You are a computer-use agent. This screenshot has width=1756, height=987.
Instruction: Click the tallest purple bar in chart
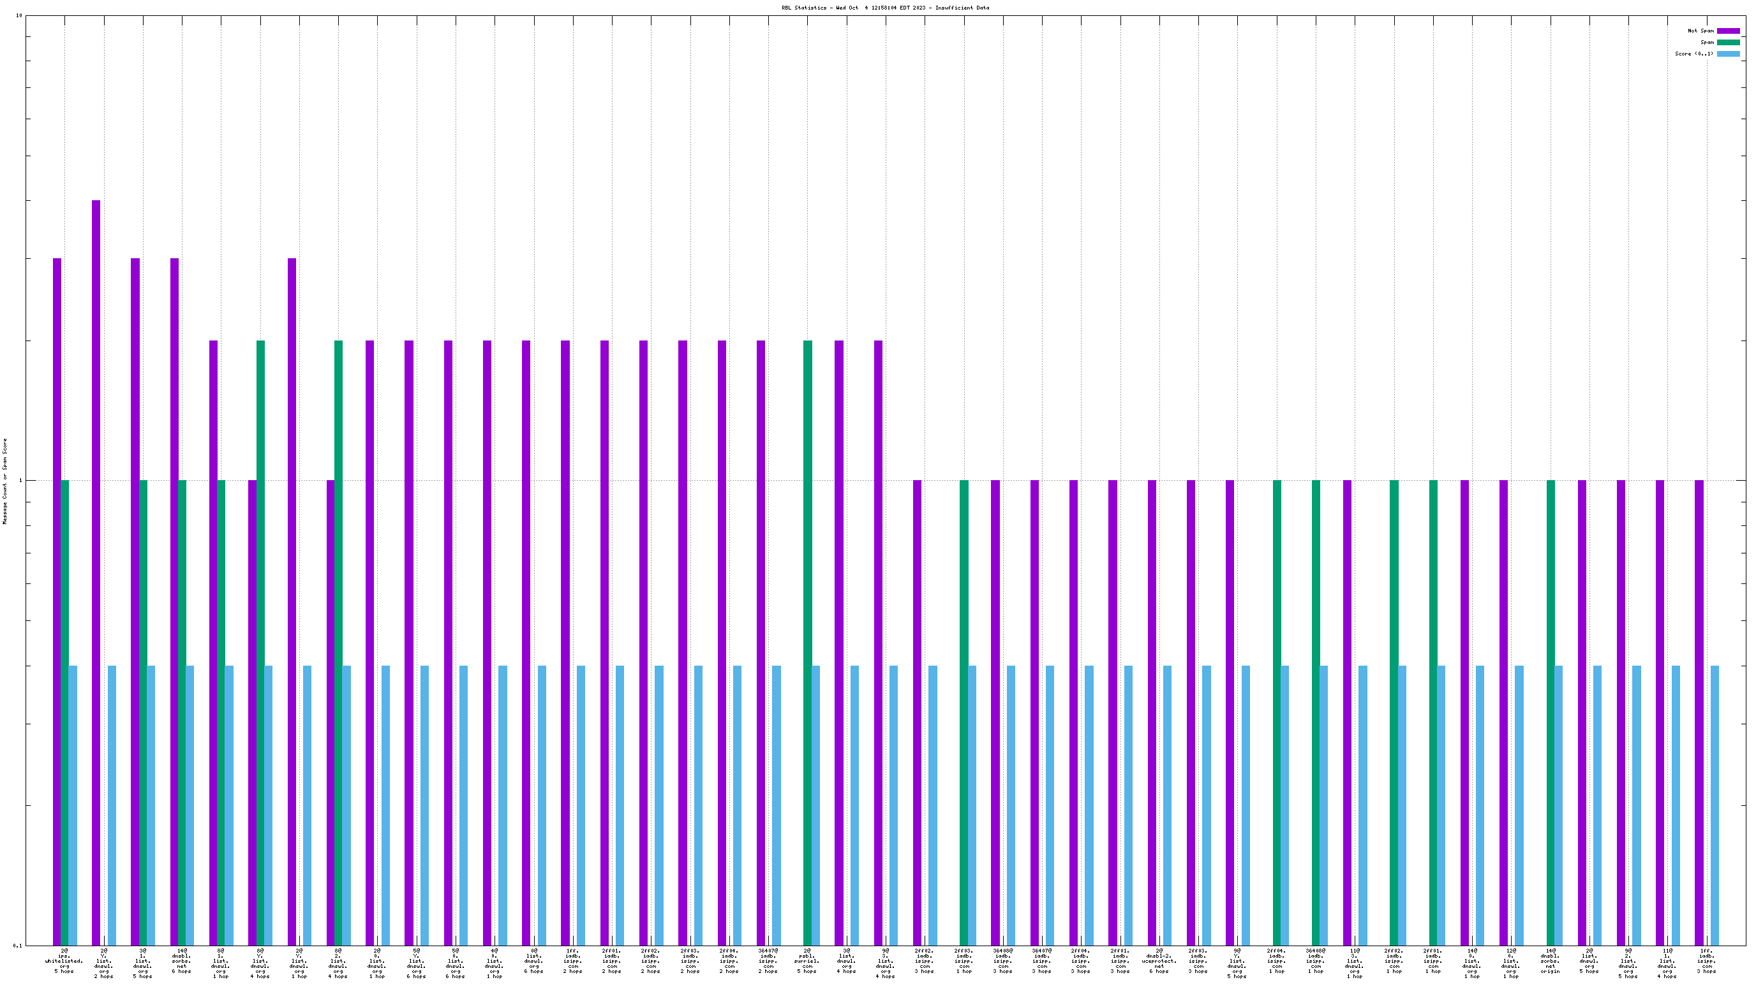[x=96, y=572]
